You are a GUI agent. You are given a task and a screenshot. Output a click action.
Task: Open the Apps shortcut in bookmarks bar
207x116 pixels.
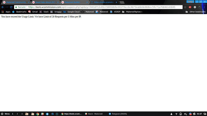pyautogui.click(x=6, y=12)
